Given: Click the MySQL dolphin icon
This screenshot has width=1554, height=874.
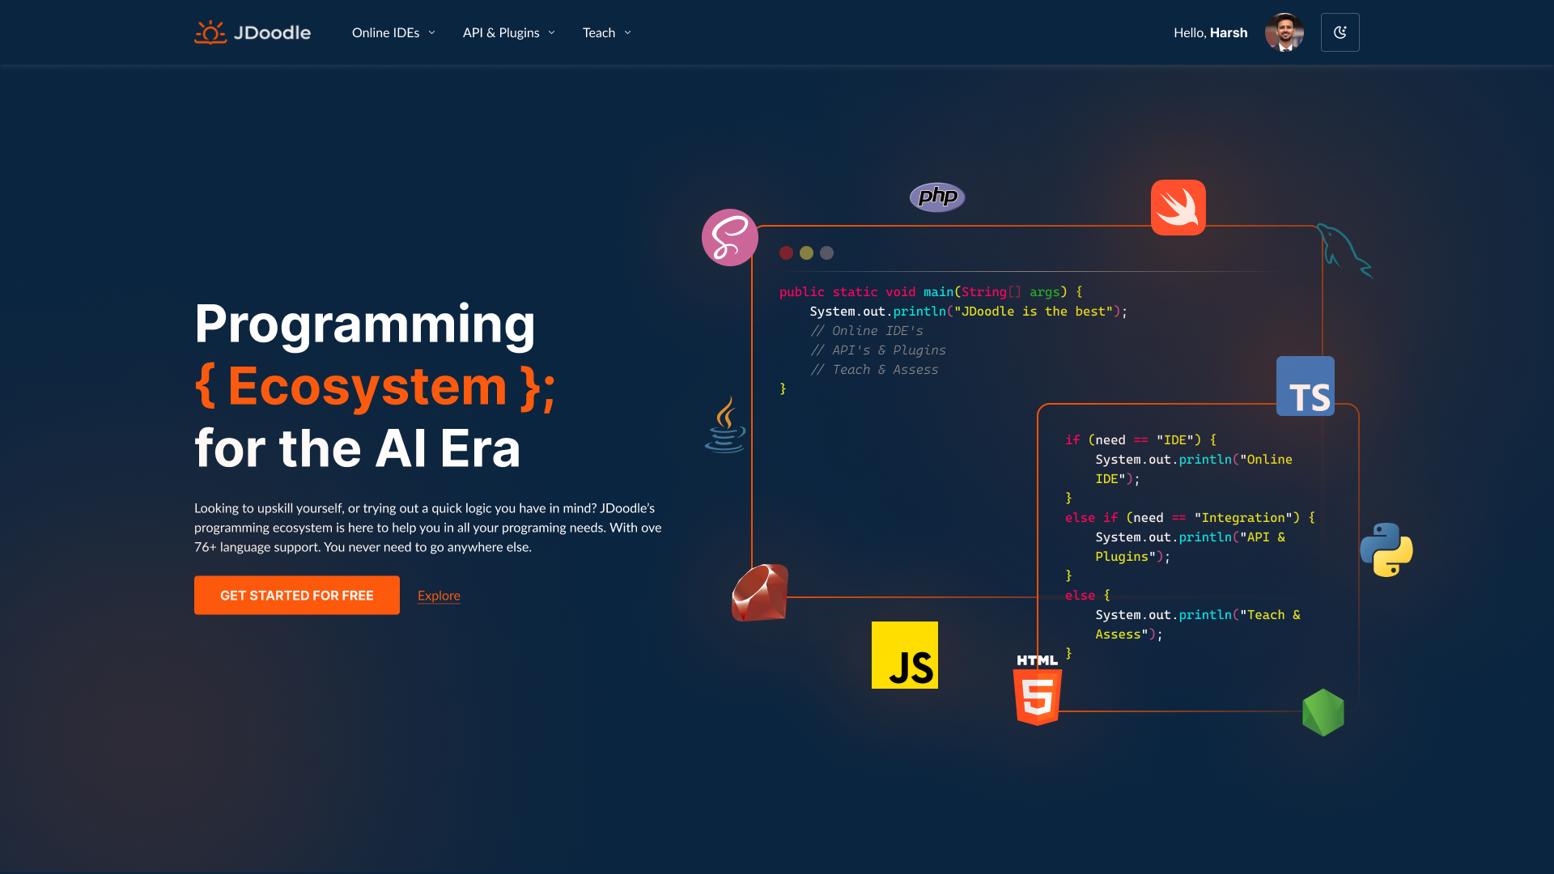Looking at the screenshot, I should tap(1344, 251).
